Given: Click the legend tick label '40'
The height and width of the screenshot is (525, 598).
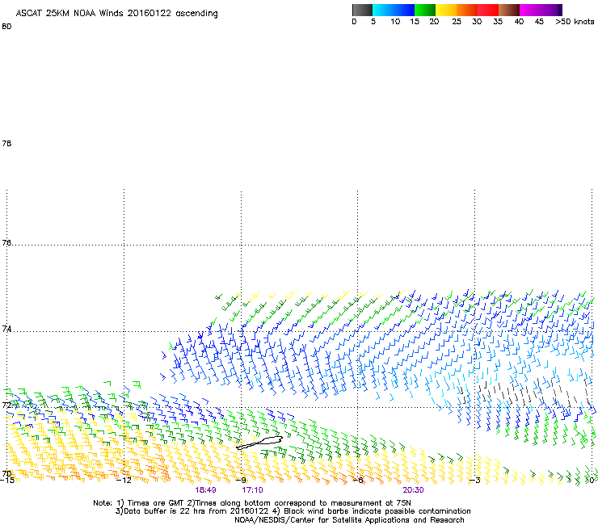Looking at the screenshot, I should tap(519, 22).
